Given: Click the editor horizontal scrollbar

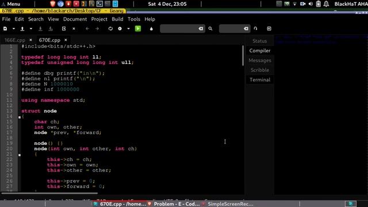Looking at the screenshot, I should tap(49, 193).
